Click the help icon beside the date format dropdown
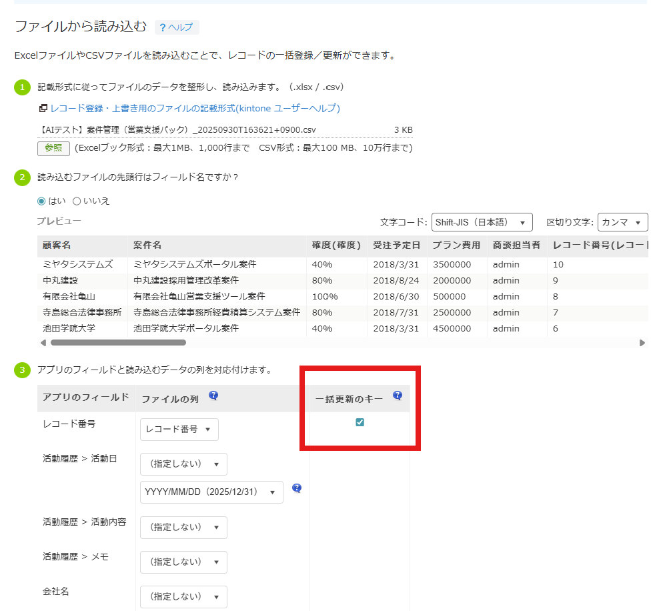 pyautogui.click(x=297, y=488)
